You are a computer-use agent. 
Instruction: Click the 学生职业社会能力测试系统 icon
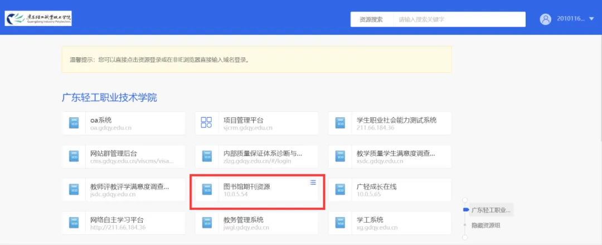pos(340,123)
